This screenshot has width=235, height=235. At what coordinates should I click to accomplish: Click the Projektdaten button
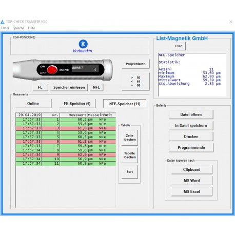point(135,64)
